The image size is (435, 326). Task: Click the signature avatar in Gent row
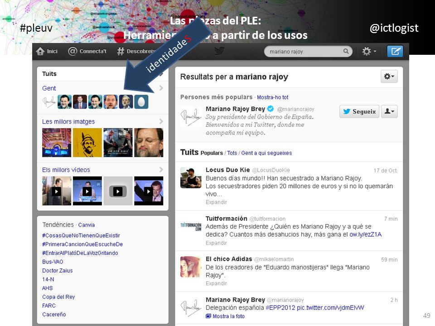tap(49, 102)
